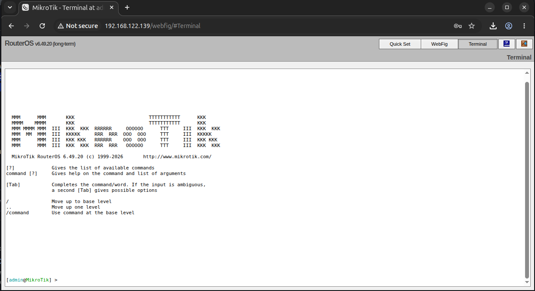
Task: Switch to the Quick Set view
Action: (x=400, y=44)
